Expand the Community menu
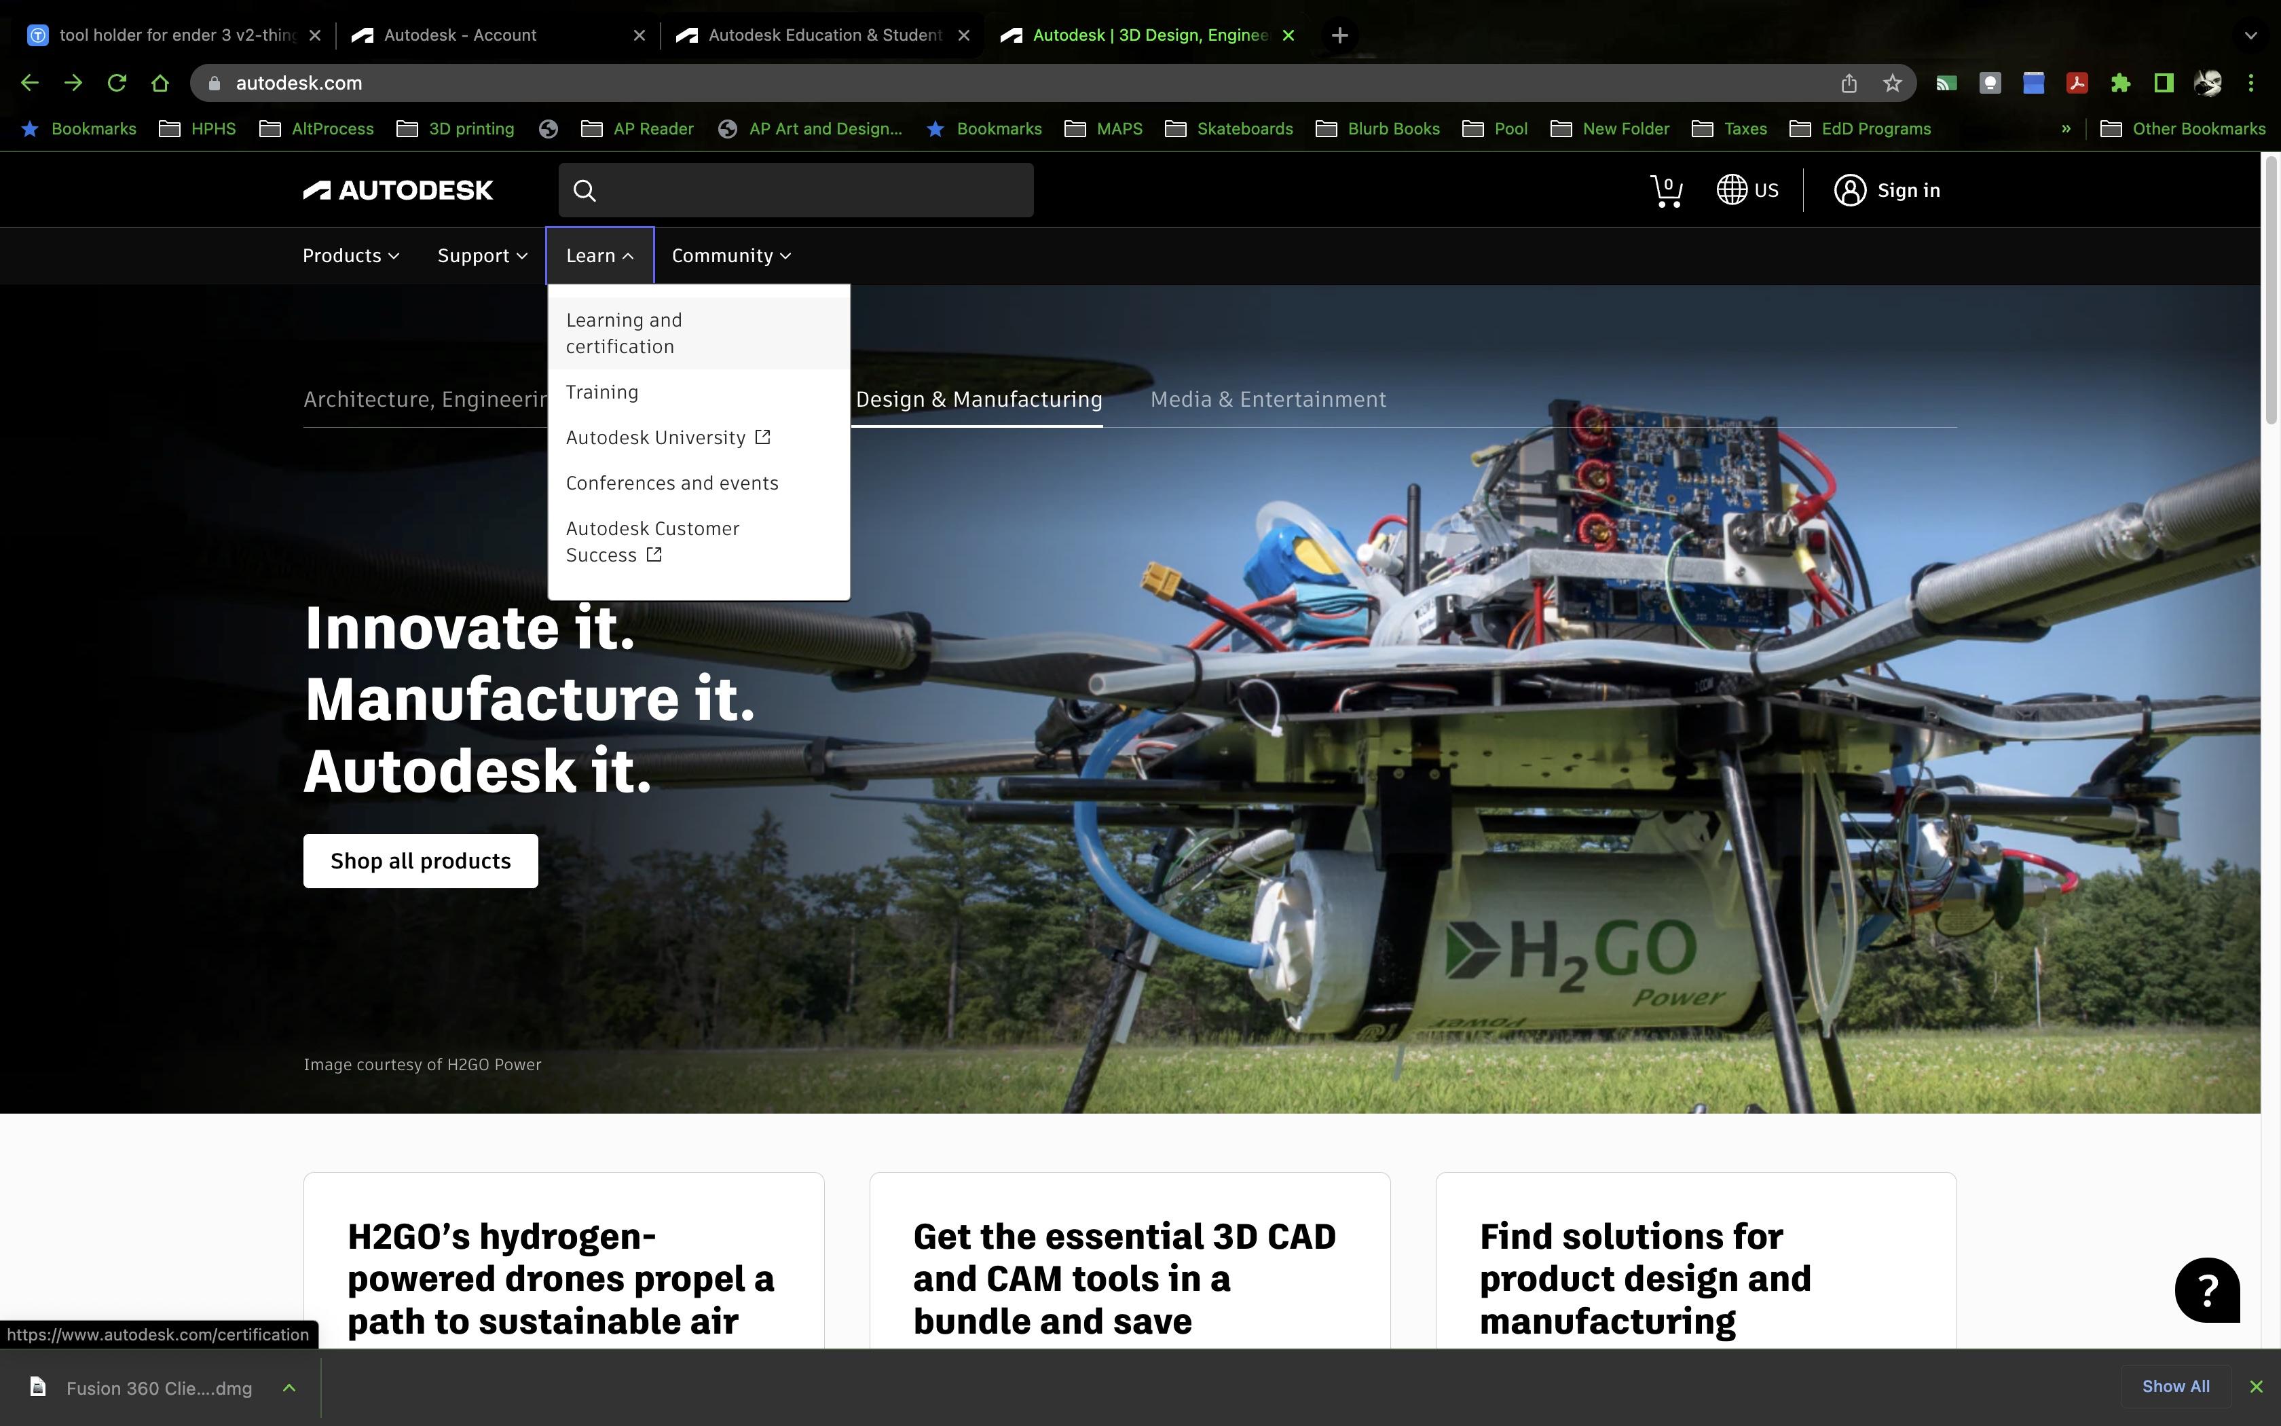 pos(730,255)
